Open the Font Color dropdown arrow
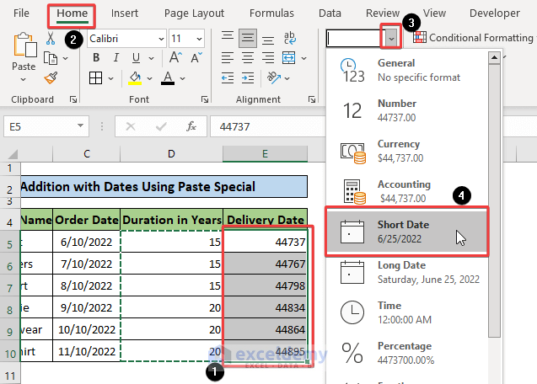The image size is (537, 384). click(183, 78)
